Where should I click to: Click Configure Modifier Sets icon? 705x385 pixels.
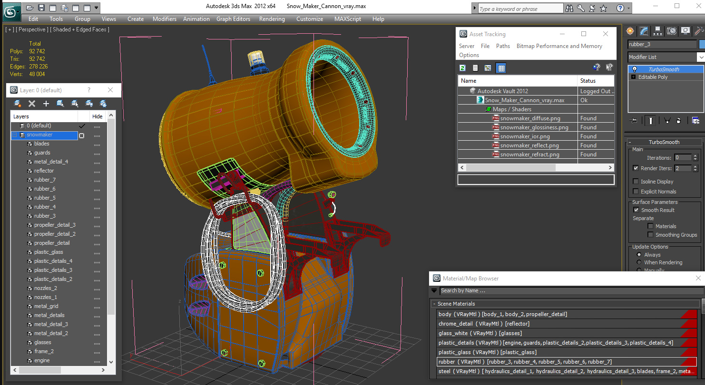pyautogui.click(x=695, y=121)
